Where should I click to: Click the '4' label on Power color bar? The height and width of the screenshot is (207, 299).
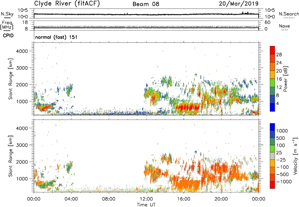tap(277, 103)
